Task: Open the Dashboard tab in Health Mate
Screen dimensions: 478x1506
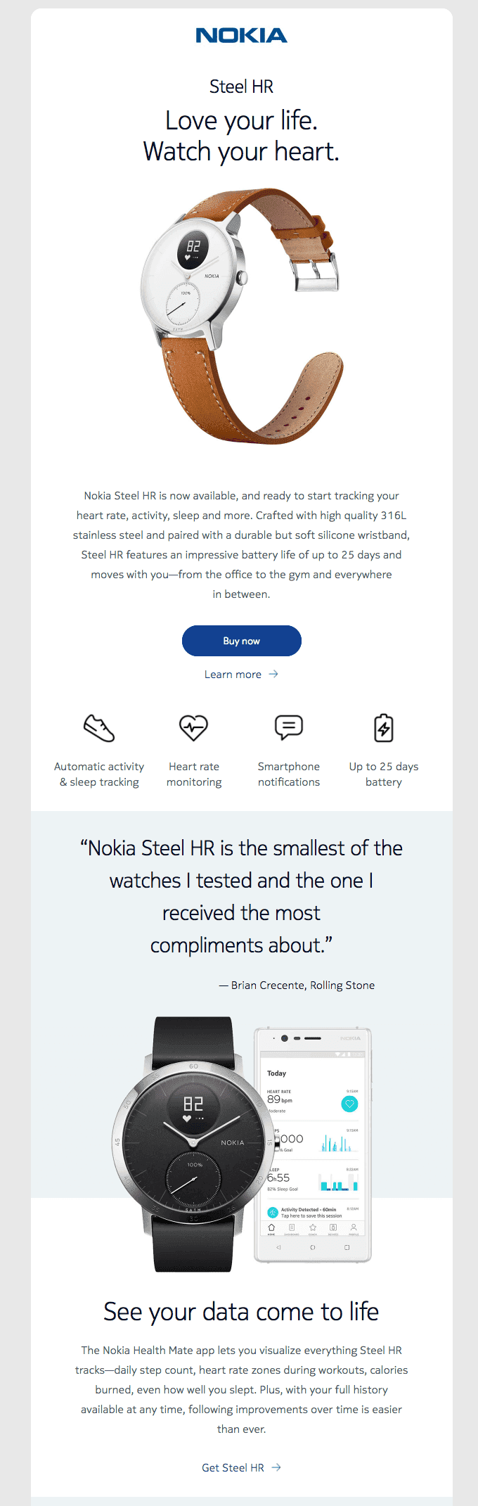Action: 290,1227
